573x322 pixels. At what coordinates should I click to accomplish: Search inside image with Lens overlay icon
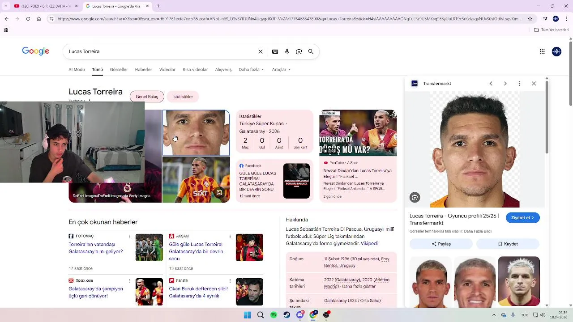[x=415, y=197]
